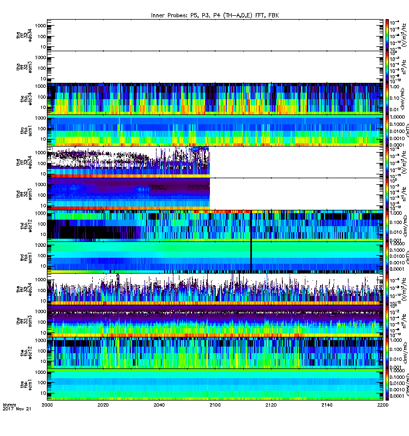409x436 pixels.
Task: Click the thd edc34 FFT spectrogram data
Action: coord(129,162)
